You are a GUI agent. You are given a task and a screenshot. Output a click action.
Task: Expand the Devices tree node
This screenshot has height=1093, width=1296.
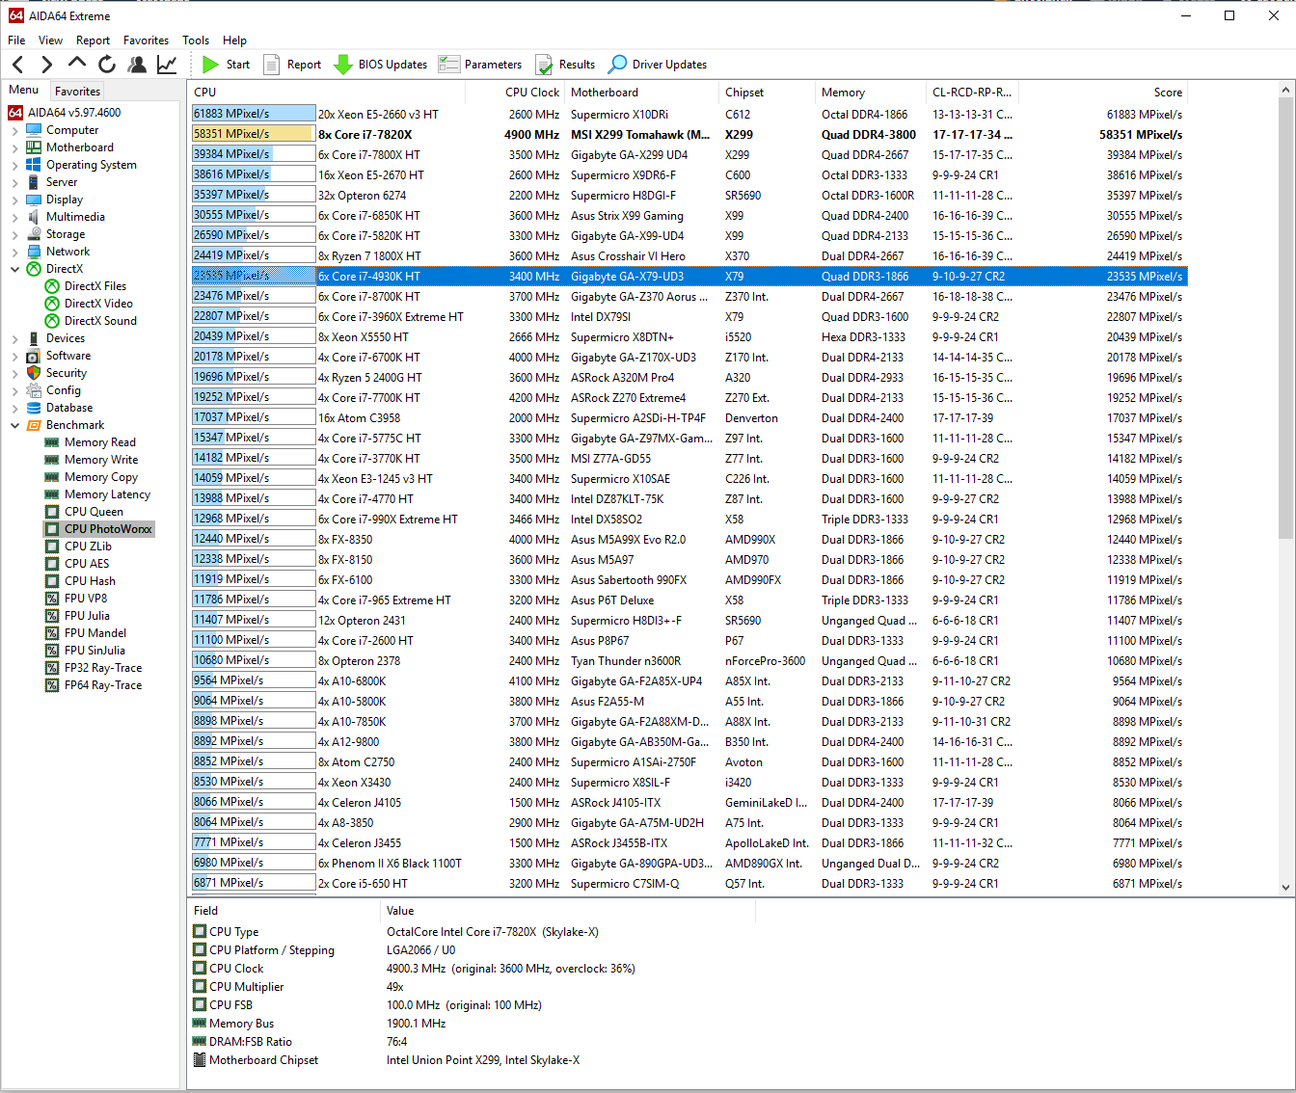pos(14,338)
